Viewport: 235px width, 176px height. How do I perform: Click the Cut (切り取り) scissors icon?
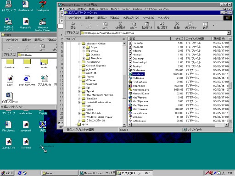point(120,26)
